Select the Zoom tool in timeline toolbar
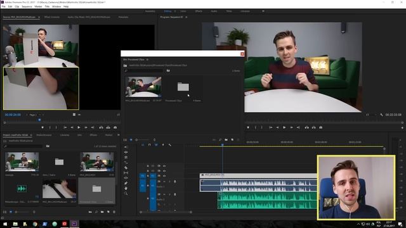This screenshot has width=406, height=228. tap(126, 193)
